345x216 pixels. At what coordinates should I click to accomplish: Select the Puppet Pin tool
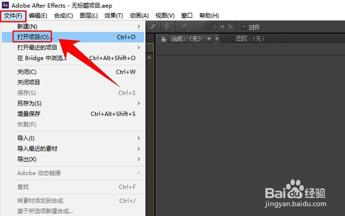tap(184, 27)
